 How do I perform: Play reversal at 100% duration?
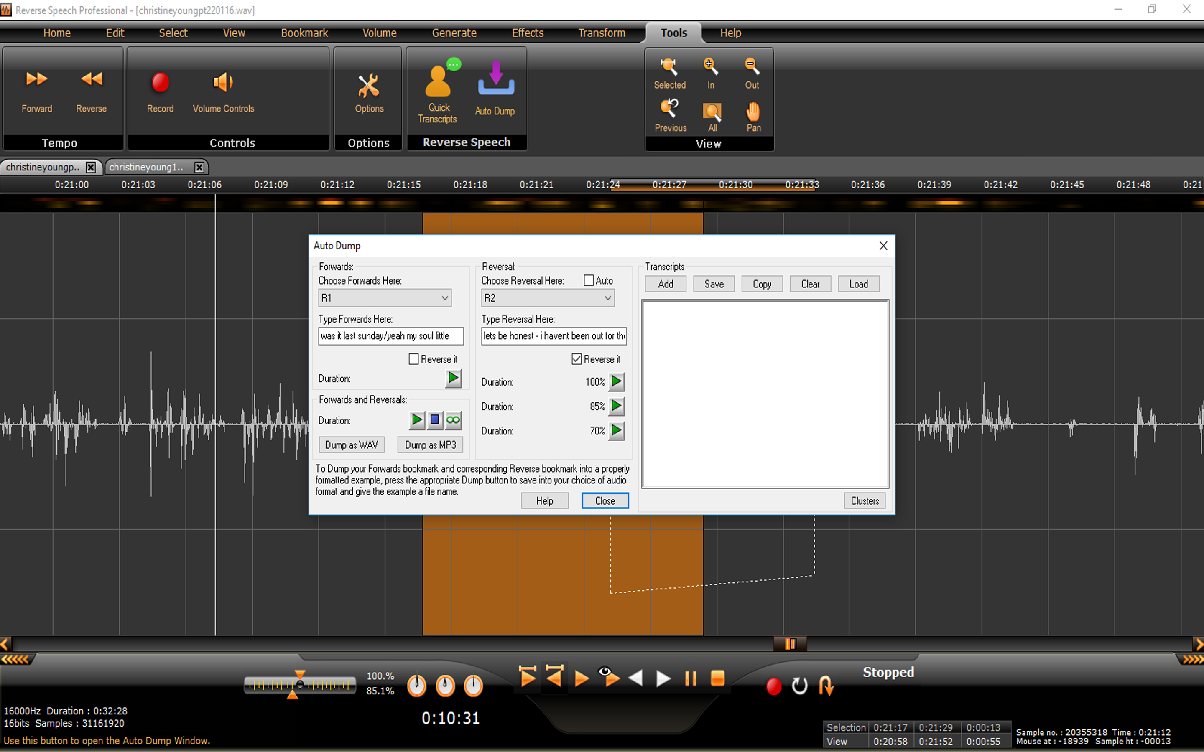[616, 382]
